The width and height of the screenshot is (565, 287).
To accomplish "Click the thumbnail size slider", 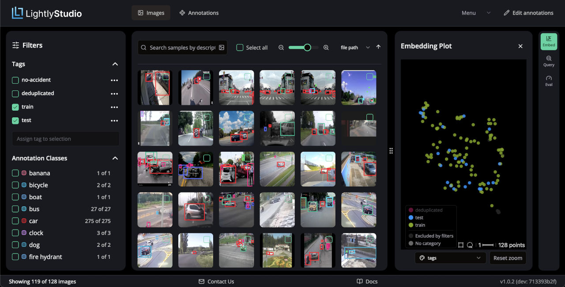I will tap(303, 48).
